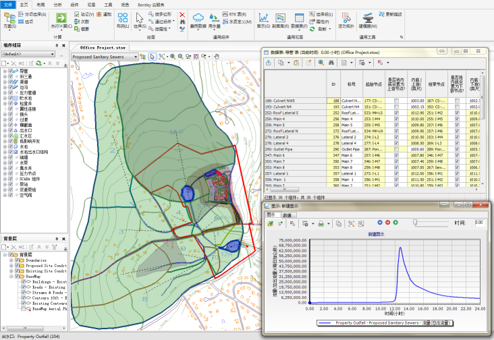
Task: Click green play button in 图示 window
Action: point(395,223)
